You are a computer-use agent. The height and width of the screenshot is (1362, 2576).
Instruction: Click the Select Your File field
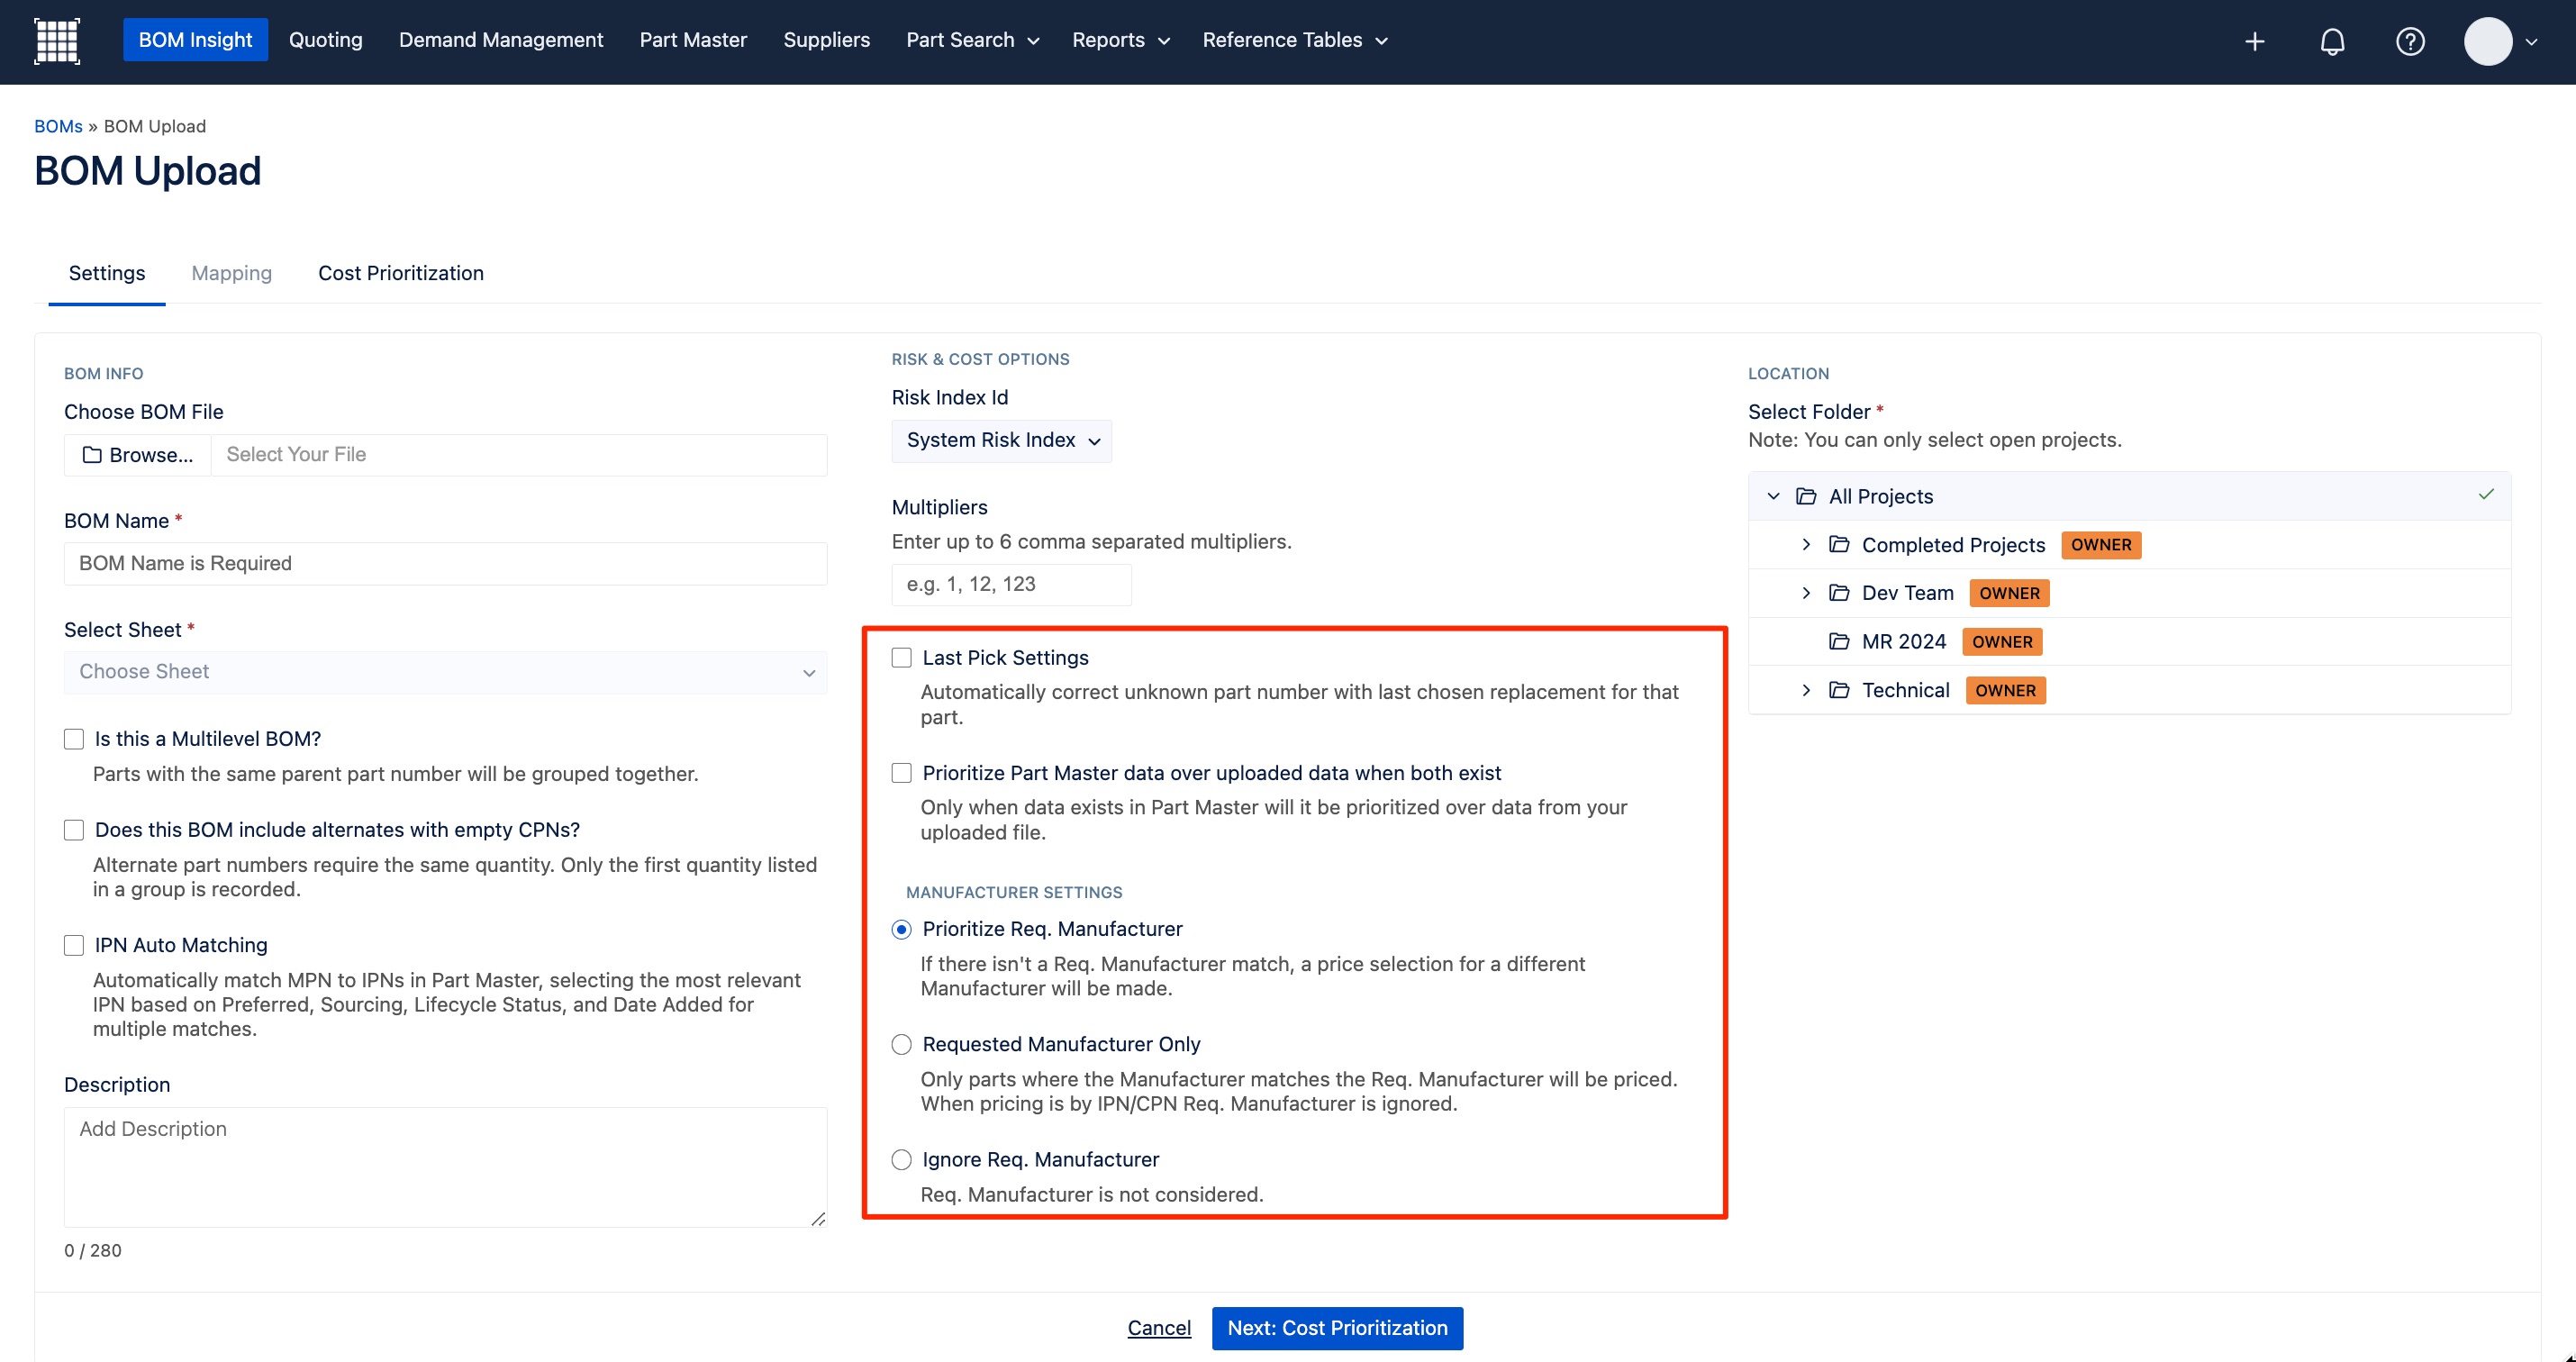[x=520, y=455]
